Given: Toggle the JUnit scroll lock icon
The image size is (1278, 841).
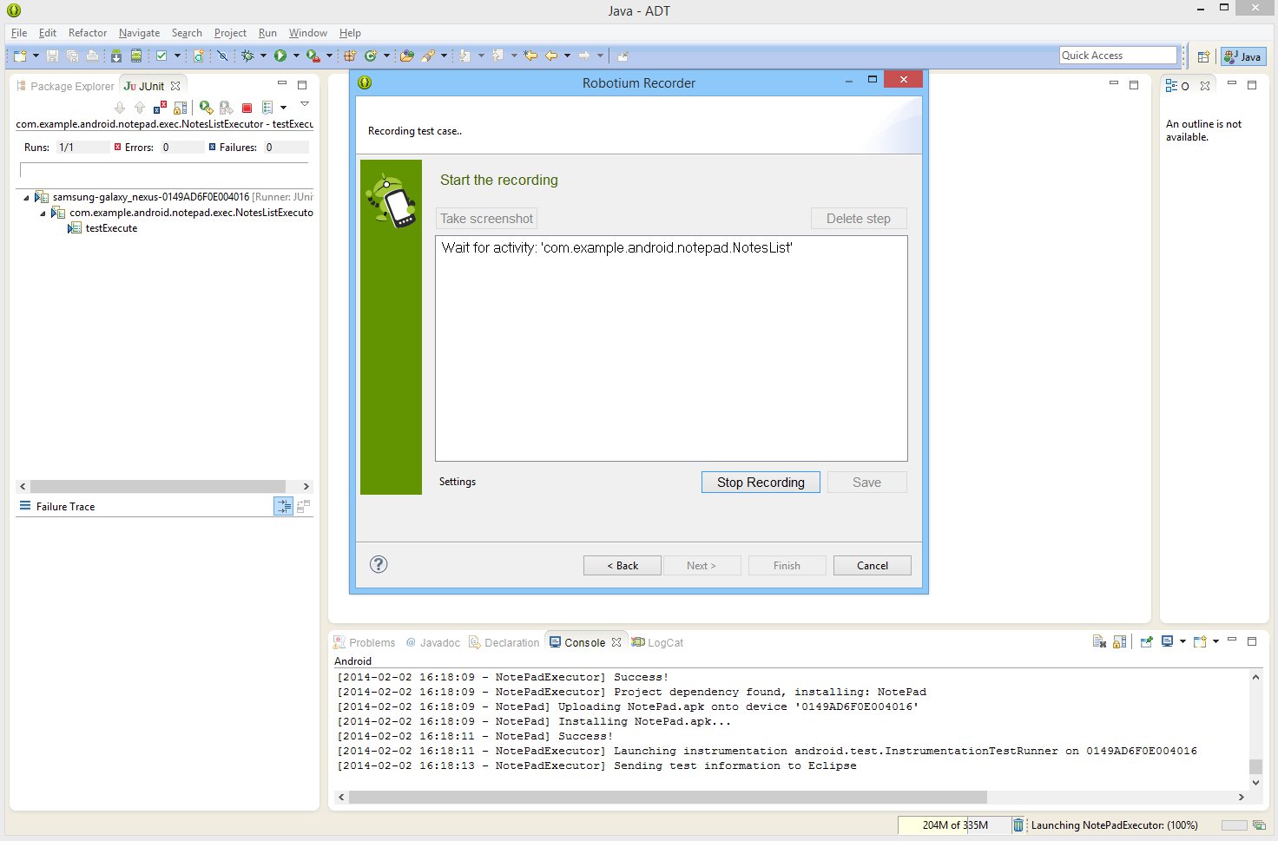Looking at the screenshot, I should click(x=180, y=107).
